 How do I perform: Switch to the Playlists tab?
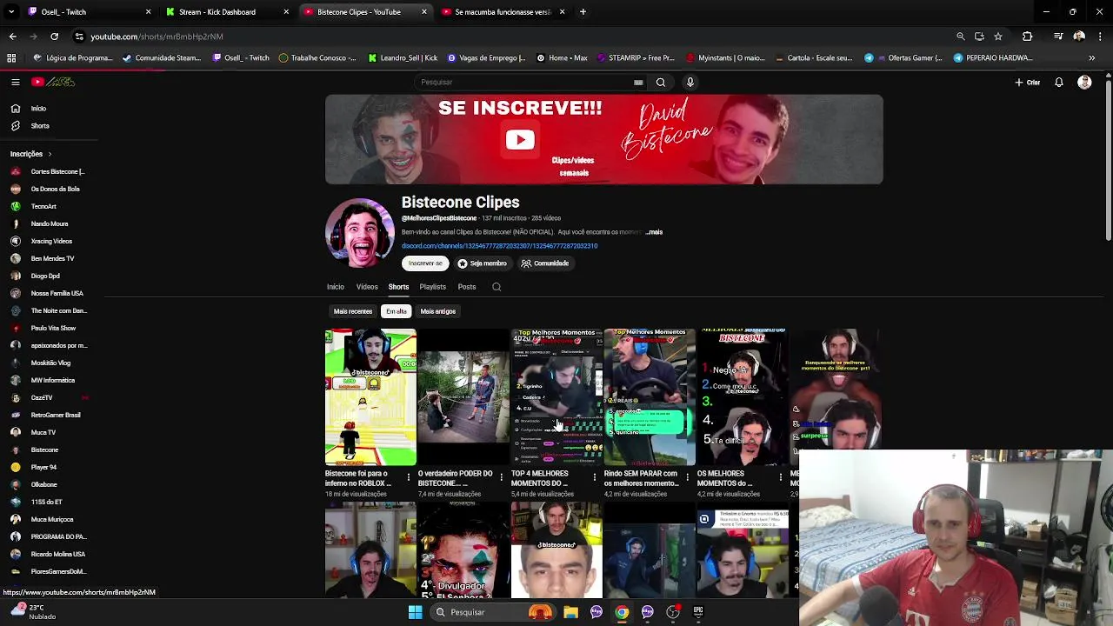[432, 287]
